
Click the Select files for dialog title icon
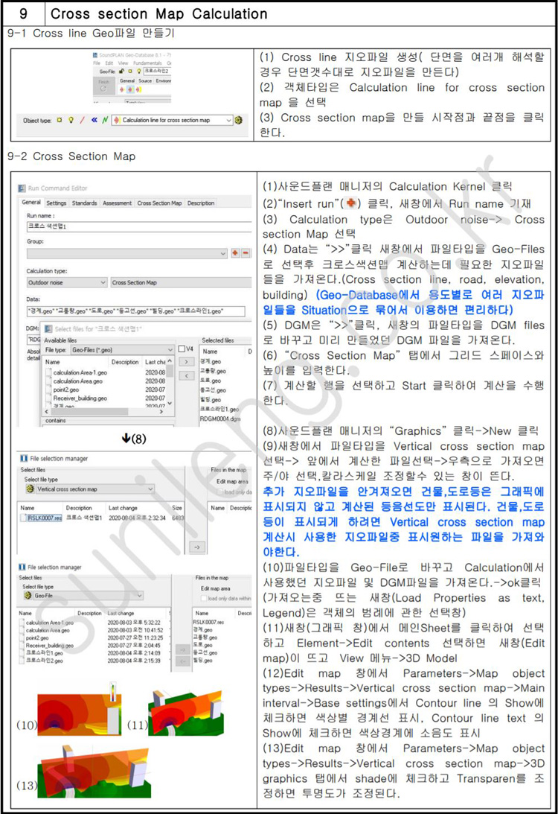pos(48,329)
